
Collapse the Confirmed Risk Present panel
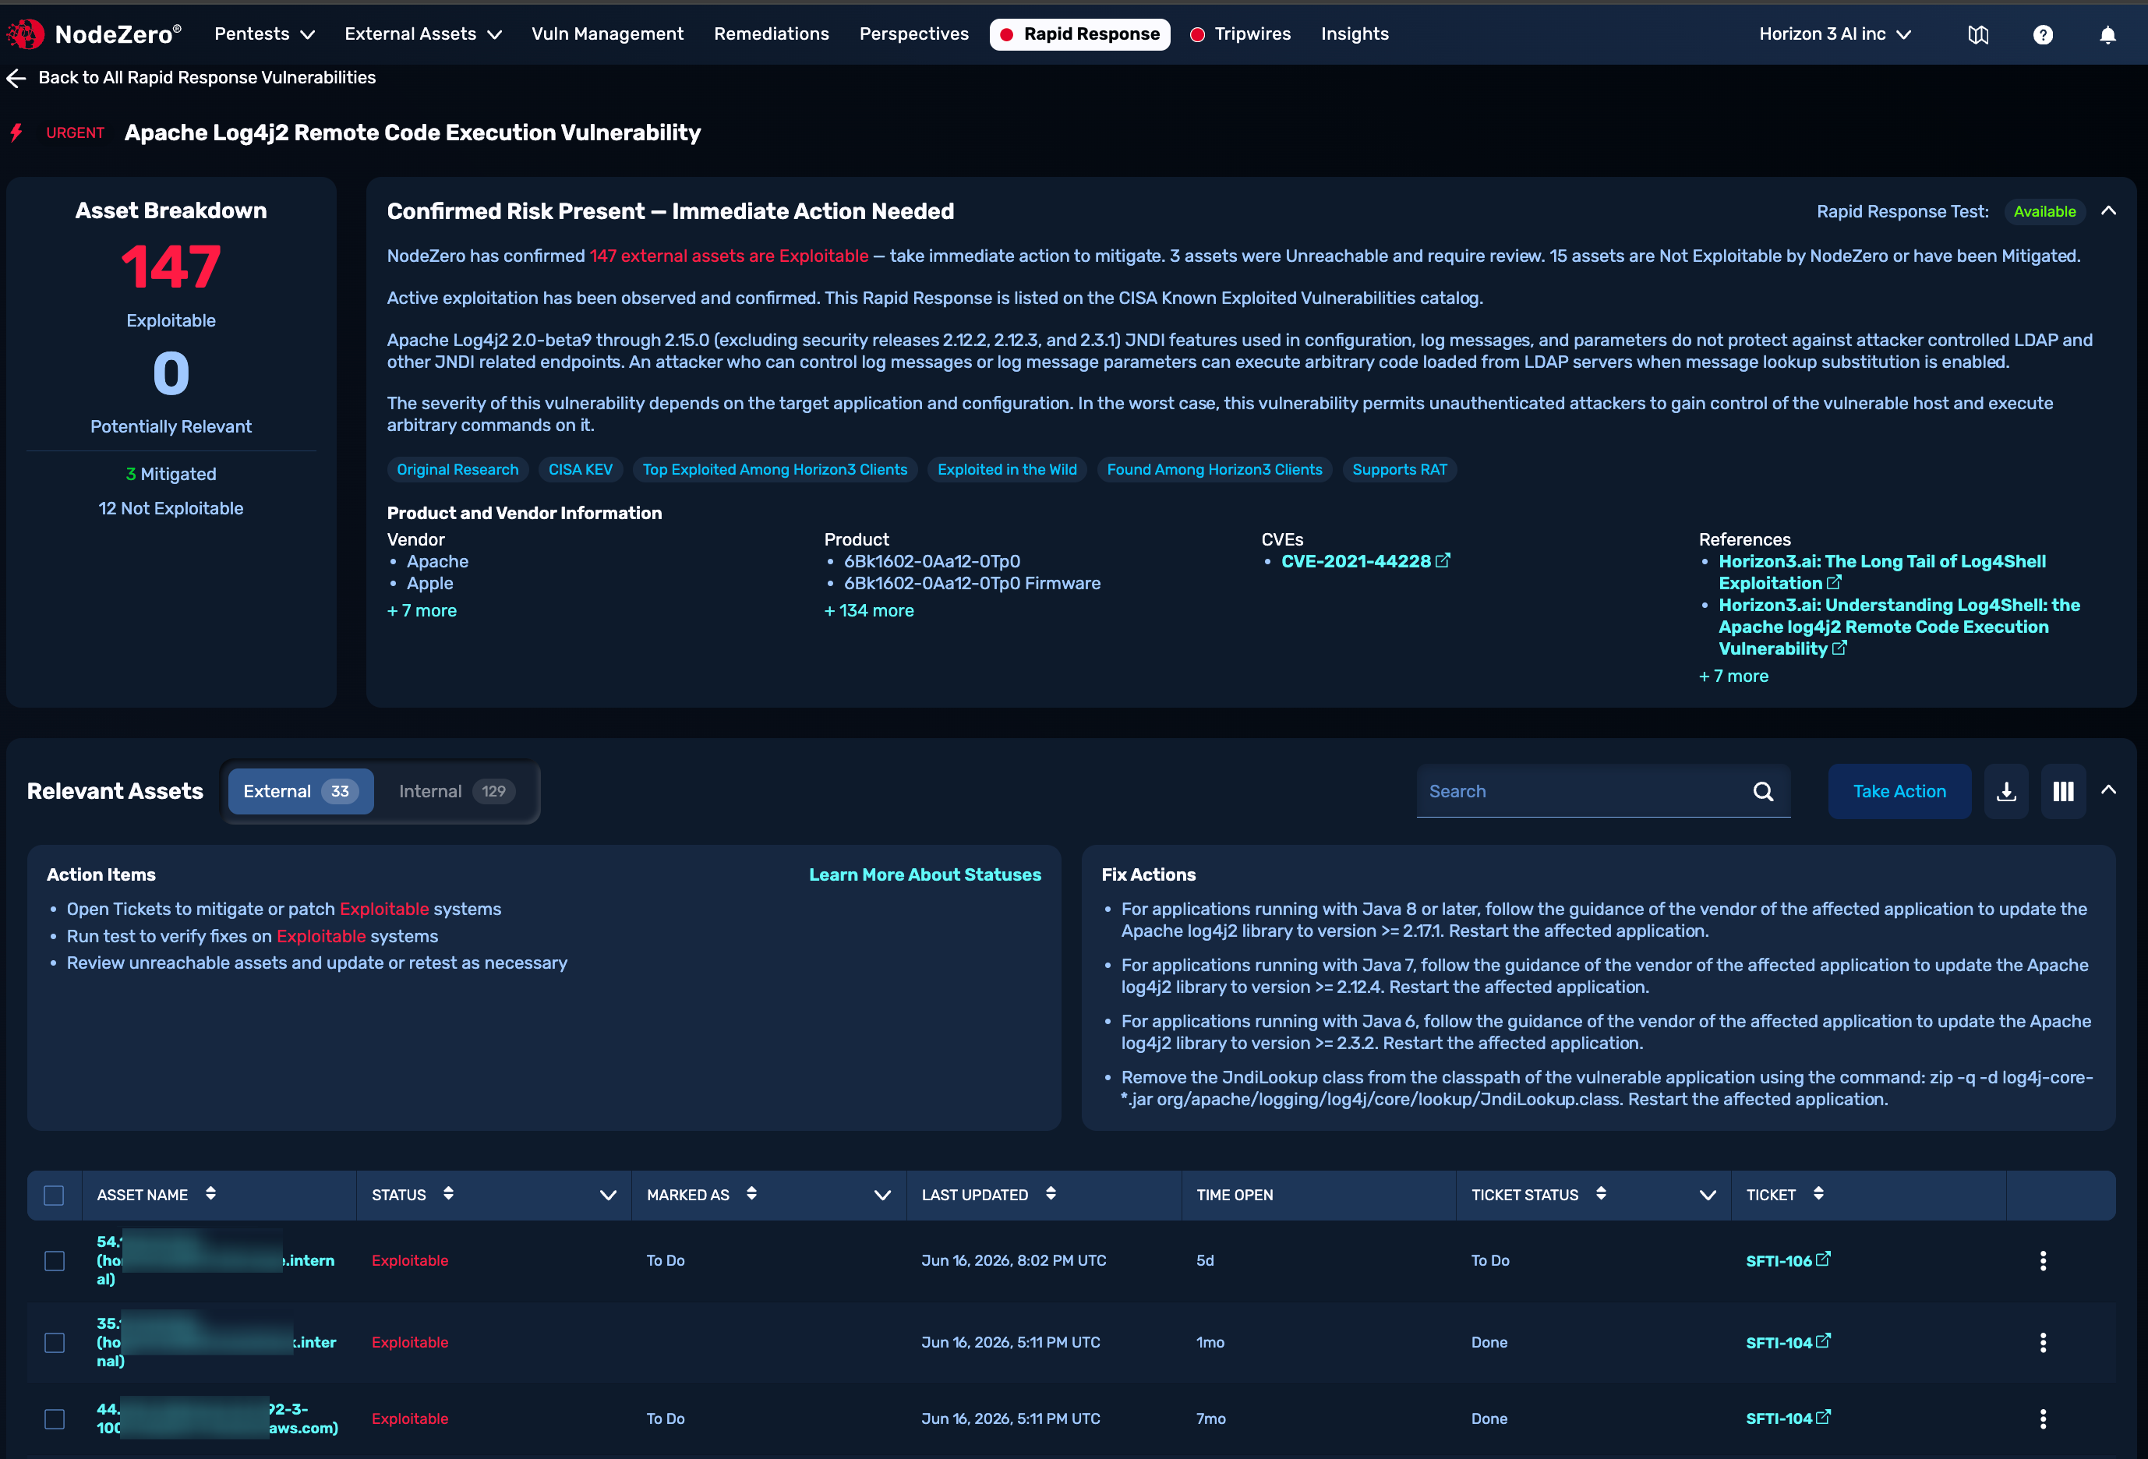click(x=2108, y=210)
